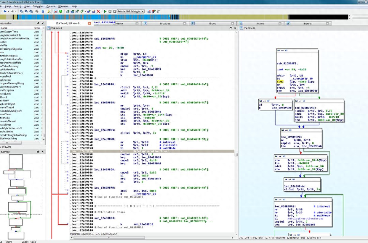Viewport: 368px width, 243px height.
Task: Open the Debugger menu
Action: pyautogui.click(x=38, y=6)
